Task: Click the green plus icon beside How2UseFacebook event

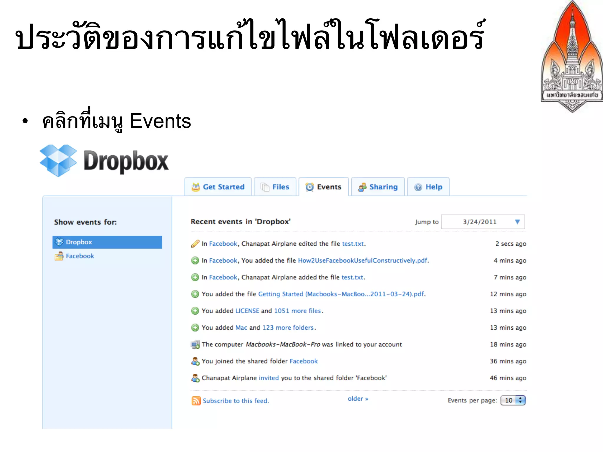Action: [x=195, y=260]
